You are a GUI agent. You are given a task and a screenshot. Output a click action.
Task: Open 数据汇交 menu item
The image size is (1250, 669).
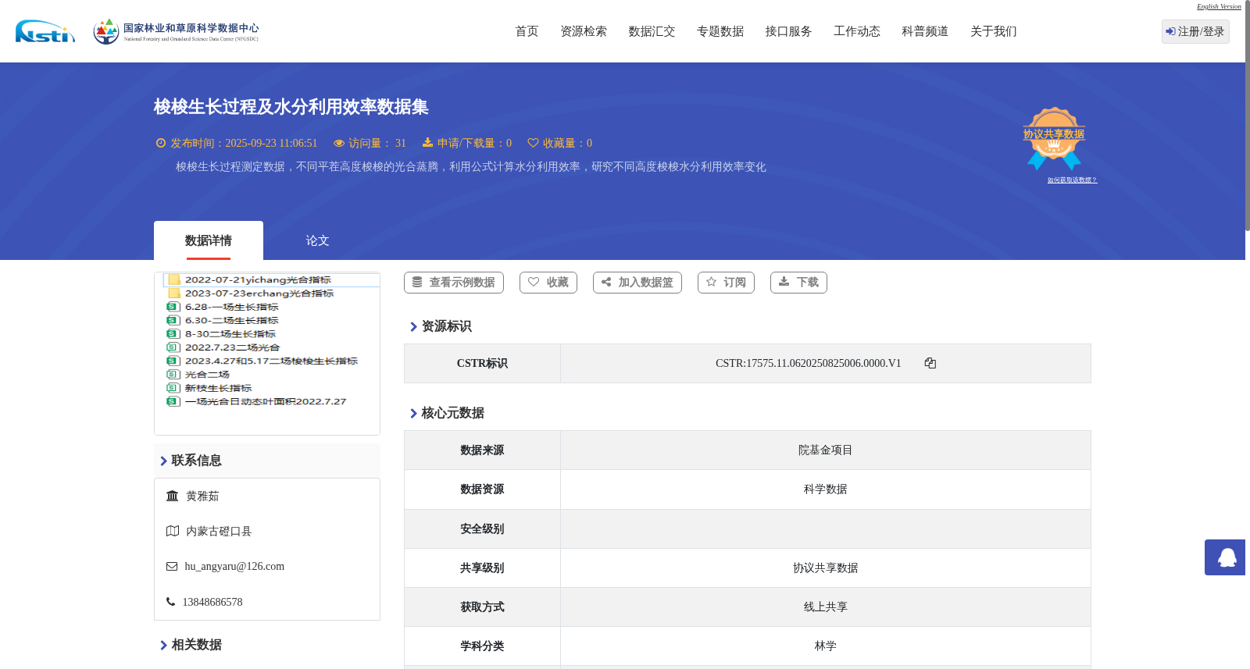652,31
